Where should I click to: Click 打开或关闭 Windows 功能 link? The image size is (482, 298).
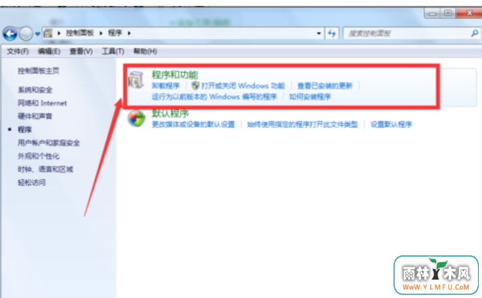pos(243,86)
